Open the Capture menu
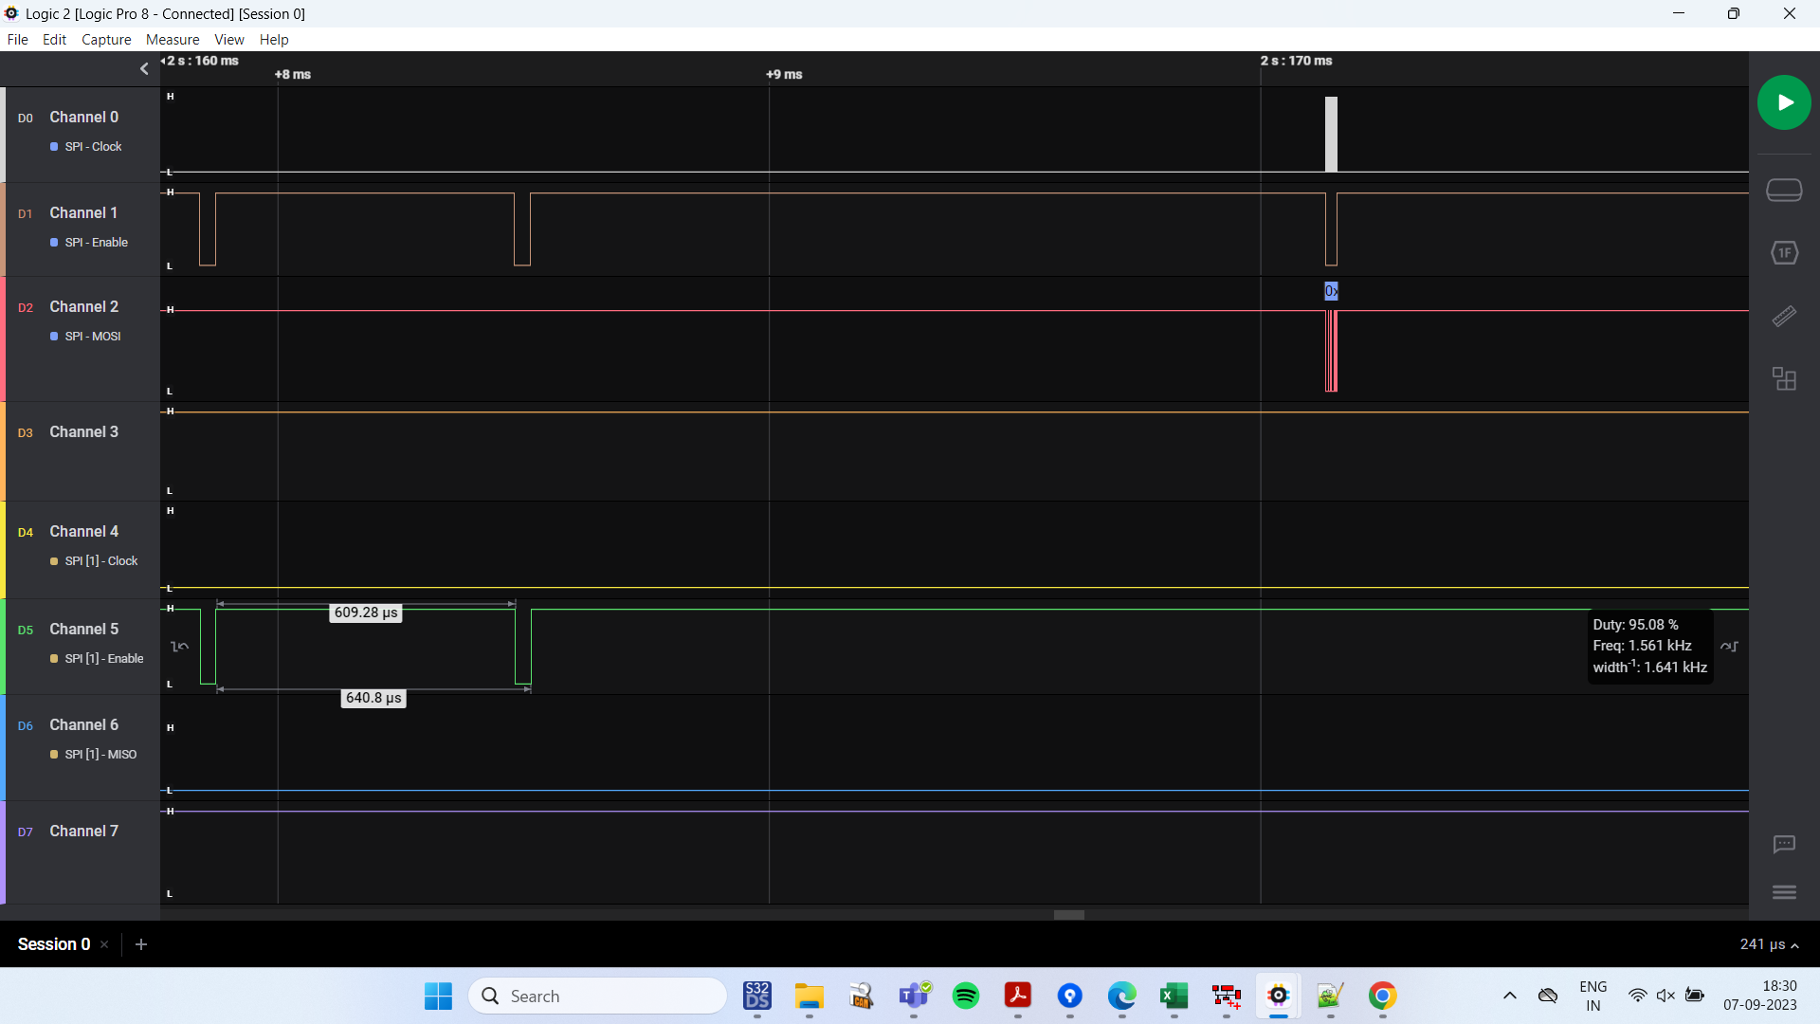Screen dimensions: 1820x1024 coord(106,40)
